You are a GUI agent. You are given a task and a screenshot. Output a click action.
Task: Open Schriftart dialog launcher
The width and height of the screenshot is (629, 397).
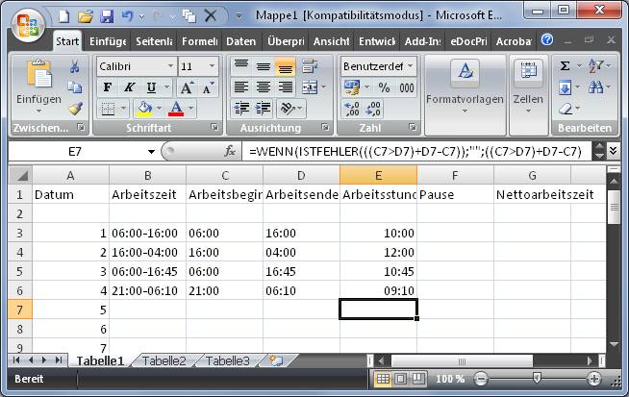(214, 127)
